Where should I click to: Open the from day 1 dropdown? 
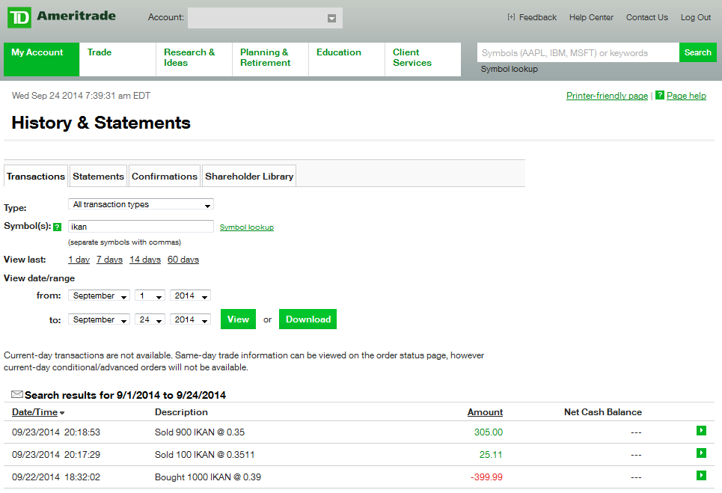pyautogui.click(x=150, y=296)
